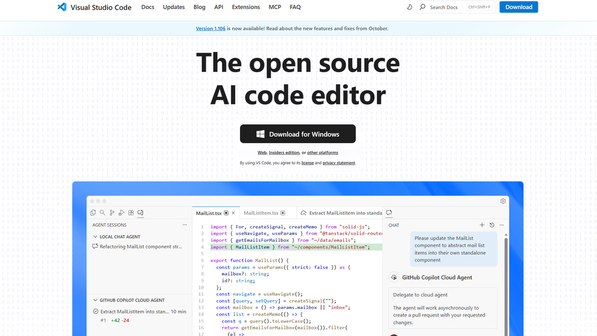
Task: Open the MCP menu item
Action: tap(275, 7)
